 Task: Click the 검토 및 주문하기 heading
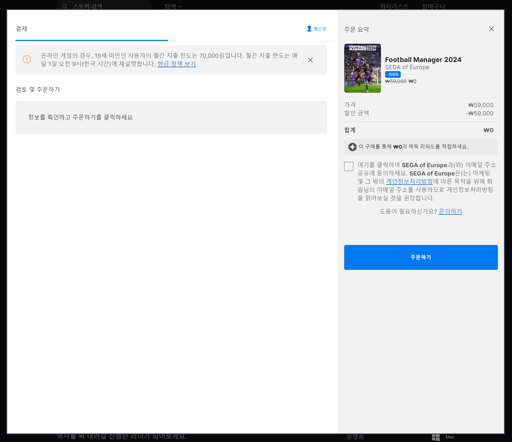[38, 90]
